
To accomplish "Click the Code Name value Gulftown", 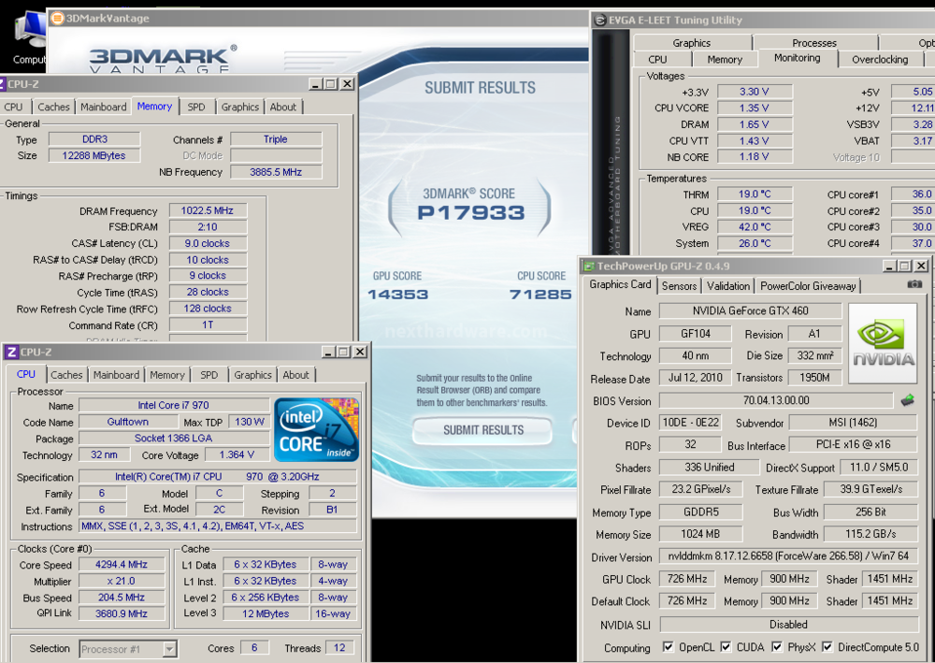I will click(128, 422).
